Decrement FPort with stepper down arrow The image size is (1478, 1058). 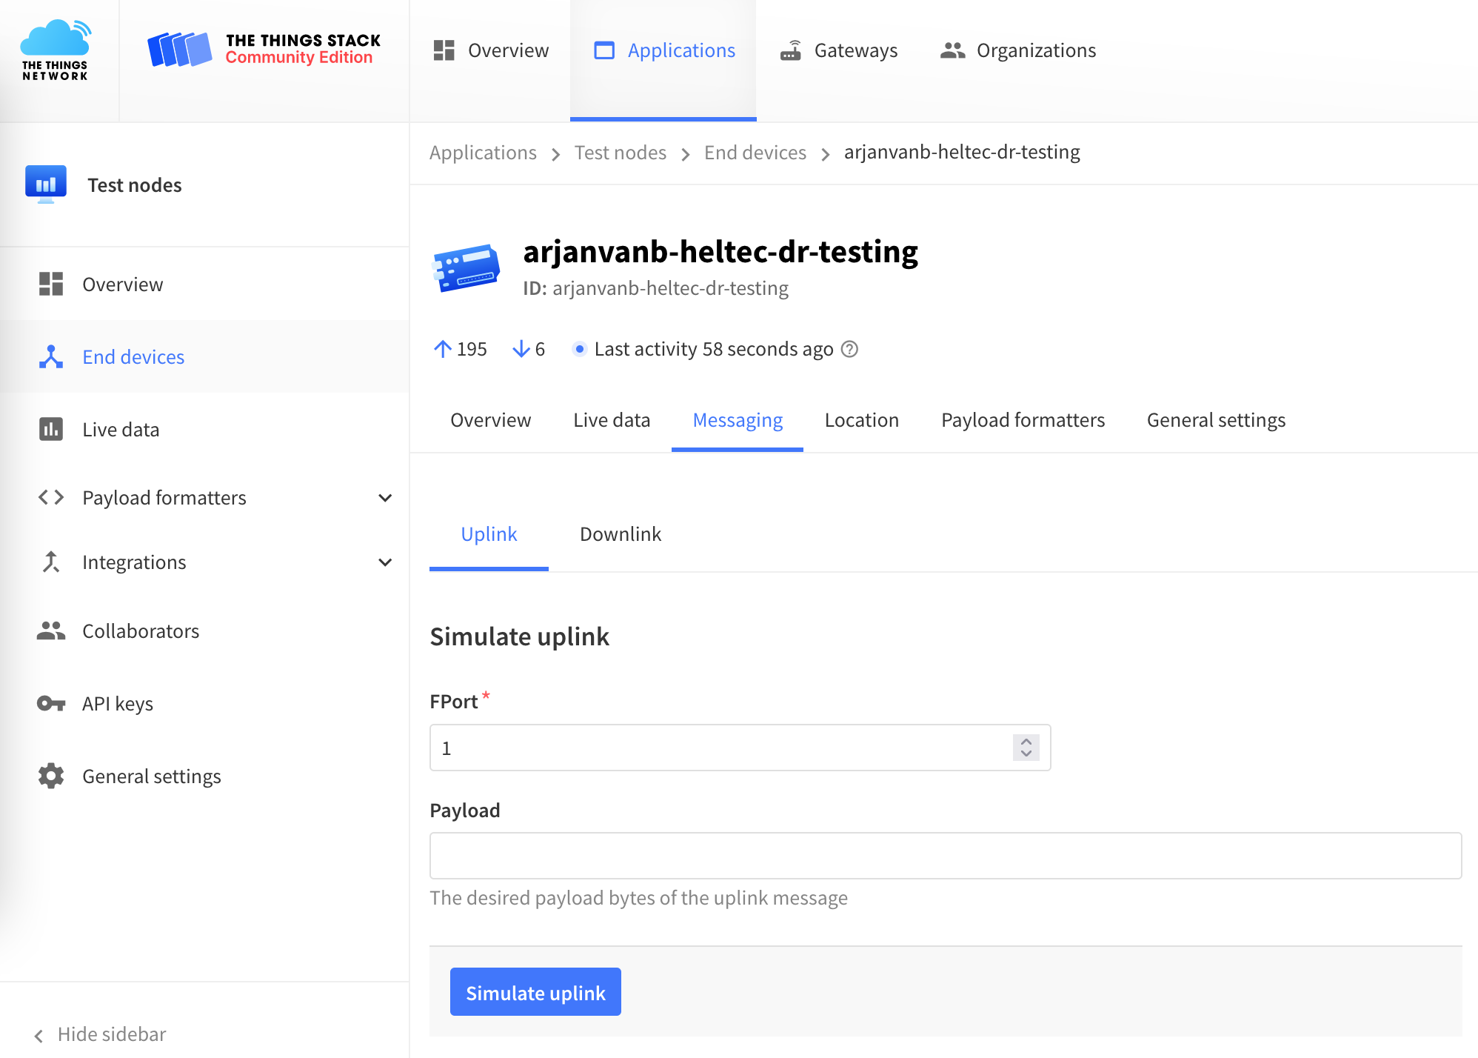pos(1026,754)
